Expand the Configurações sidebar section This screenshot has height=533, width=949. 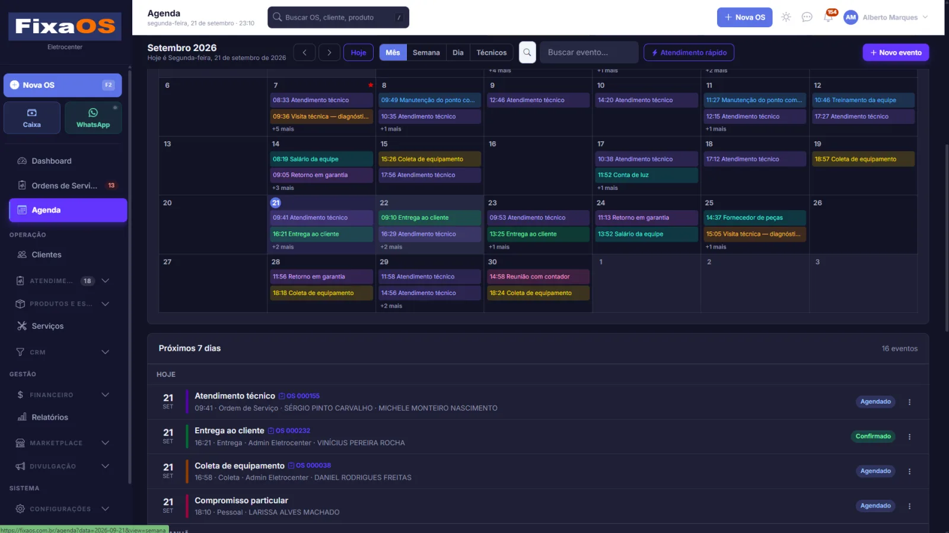coord(63,509)
